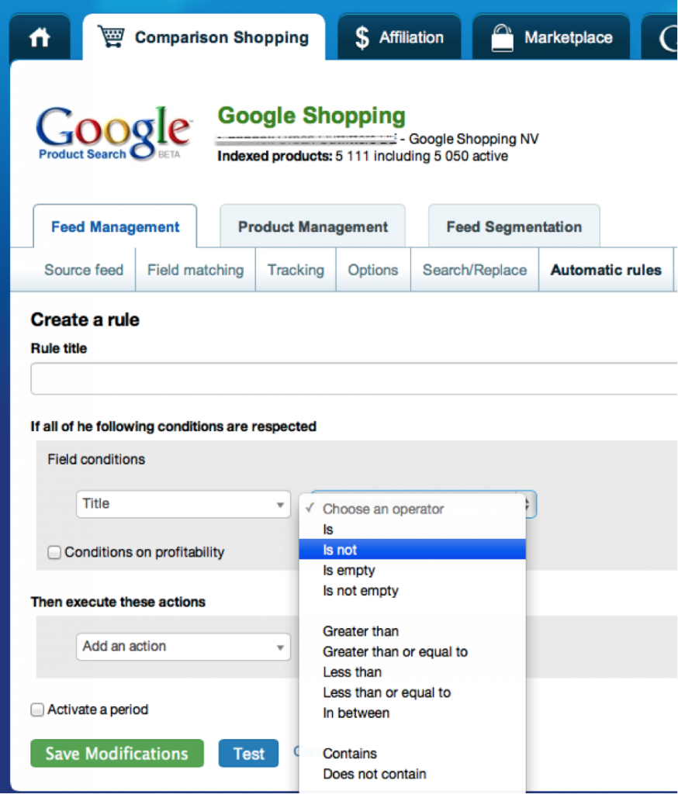Click the 'Field conditions' label
Screen dimensions: 678x794
pyautogui.click(x=96, y=459)
